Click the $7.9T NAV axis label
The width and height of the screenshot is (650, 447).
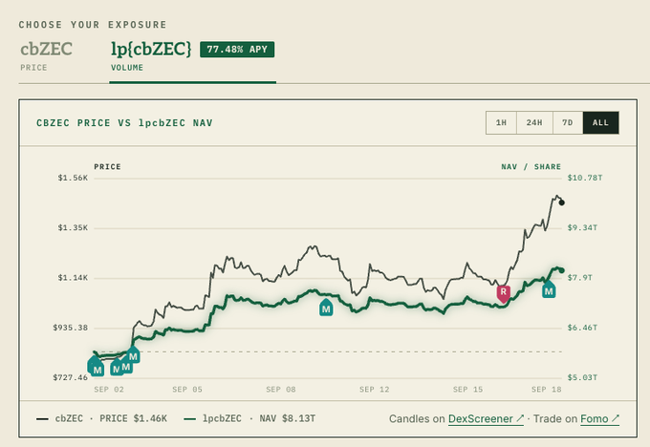pyautogui.click(x=580, y=278)
